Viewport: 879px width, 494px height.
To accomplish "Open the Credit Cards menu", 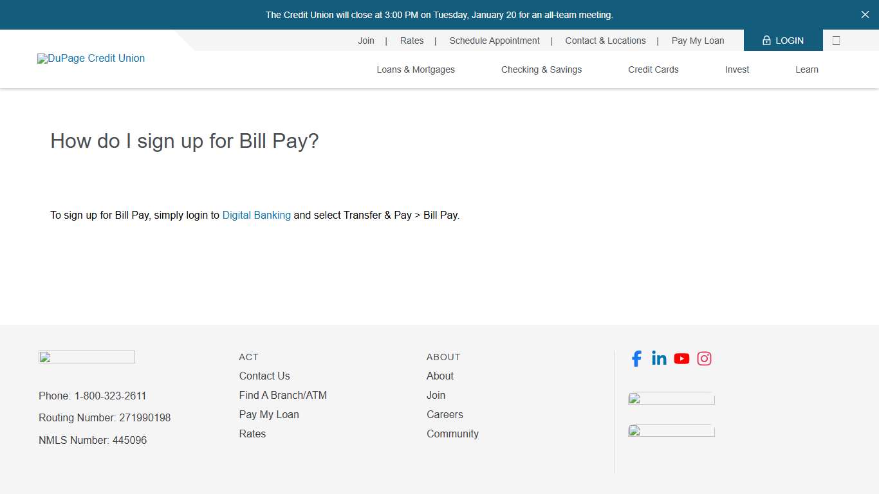I will pos(653,69).
